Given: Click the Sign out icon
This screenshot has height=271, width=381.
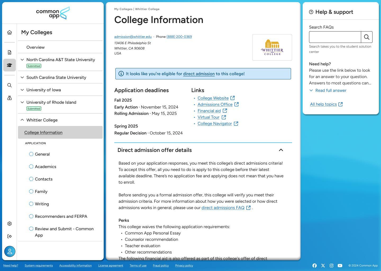Looking at the screenshot, I should click(x=10, y=236).
